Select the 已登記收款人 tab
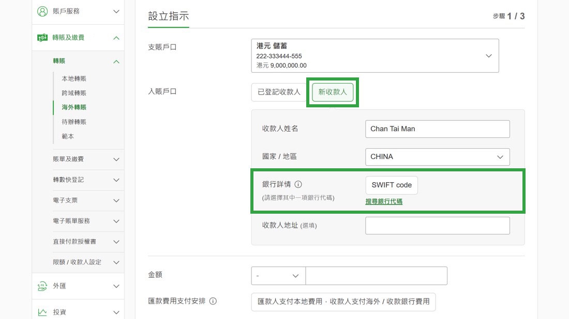569x319 pixels. (279, 92)
